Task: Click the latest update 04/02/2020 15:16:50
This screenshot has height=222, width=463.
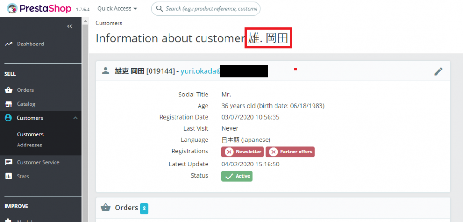Action: (x=250, y=164)
